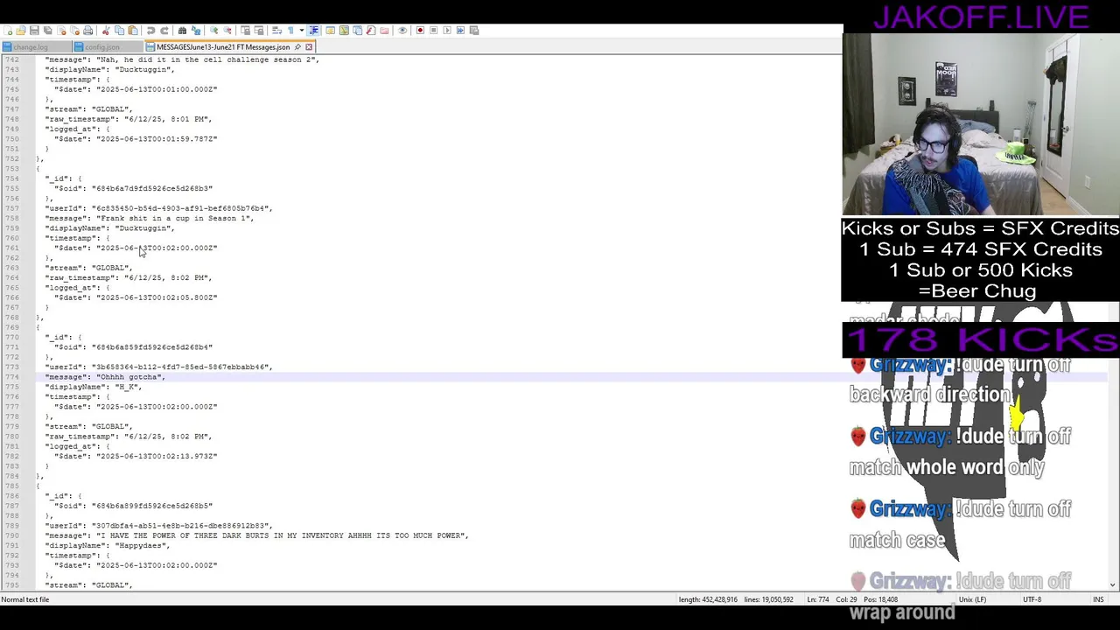Click the "Nah, he did it in the cell challenge" line
This screenshot has height=630, width=1120.
point(182,59)
